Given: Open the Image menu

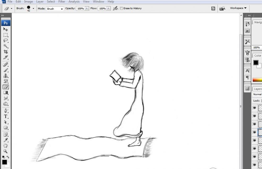Looking at the screenshot, I should pyautogui.click(x=28, y=2).
